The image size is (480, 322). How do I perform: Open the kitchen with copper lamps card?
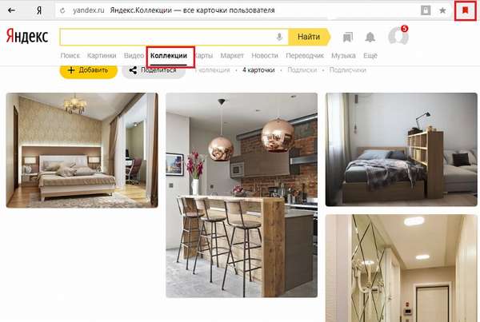pos(242,195)
